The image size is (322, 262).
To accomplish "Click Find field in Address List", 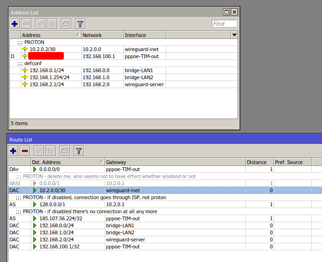I will coord(224,24).
